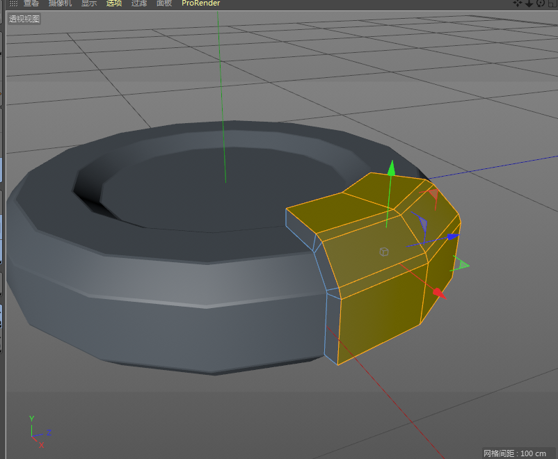
Task: Open the 查看 viewport menu
Action: 31,3
